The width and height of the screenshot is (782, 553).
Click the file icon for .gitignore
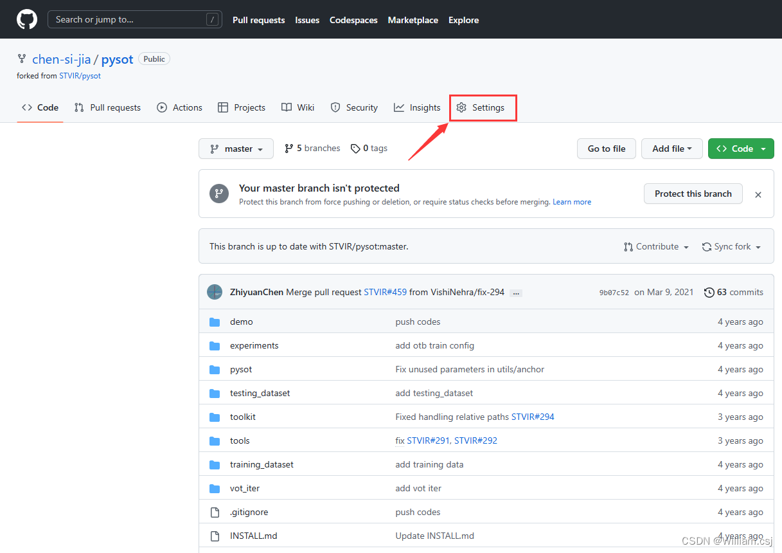click(215, 512)
